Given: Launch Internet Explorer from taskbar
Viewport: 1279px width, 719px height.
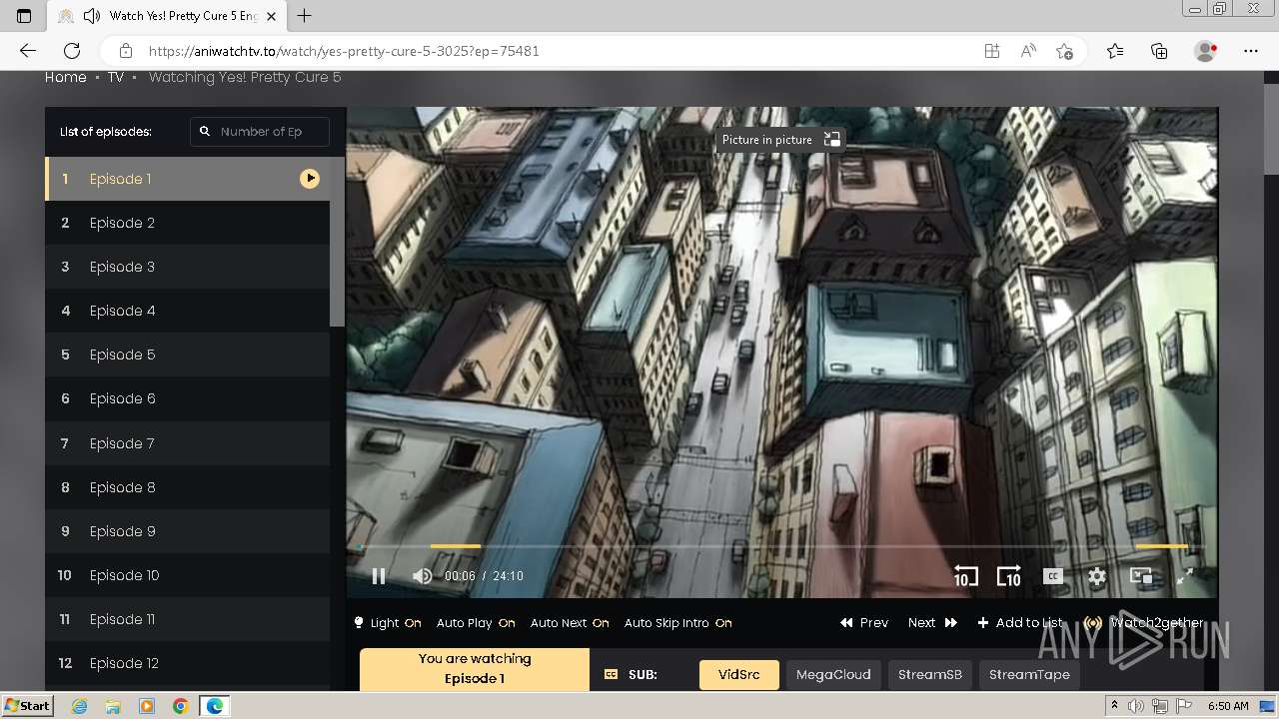Looking at the screenshot, I should click(x=79, y=706).
